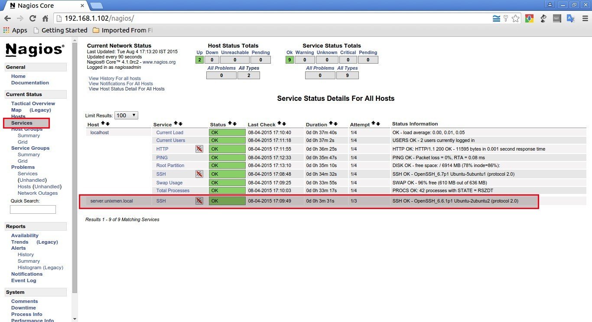Sort Host column descending with down arrow
This screenshot has height=322, width=592.
107,124
